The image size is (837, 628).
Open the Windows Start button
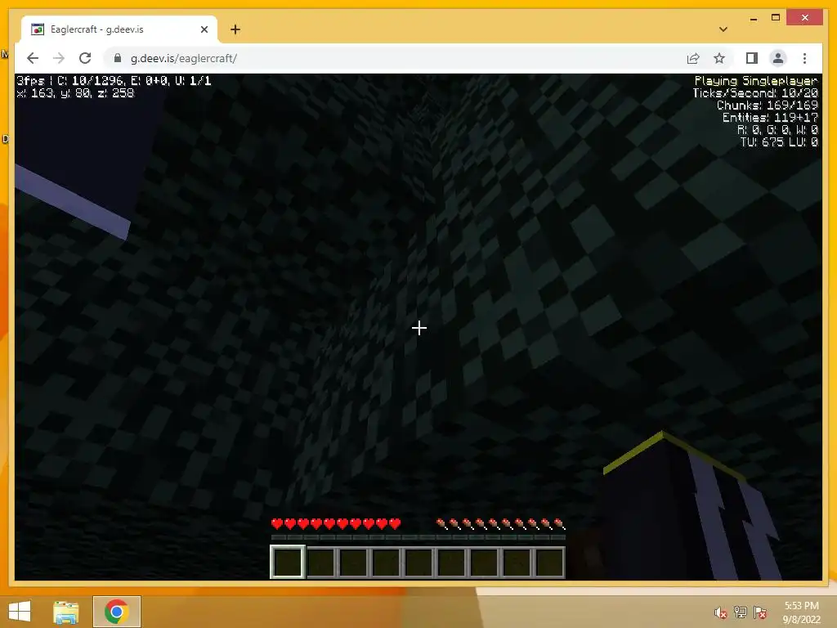pyautogui.click(x=20, y=612)
